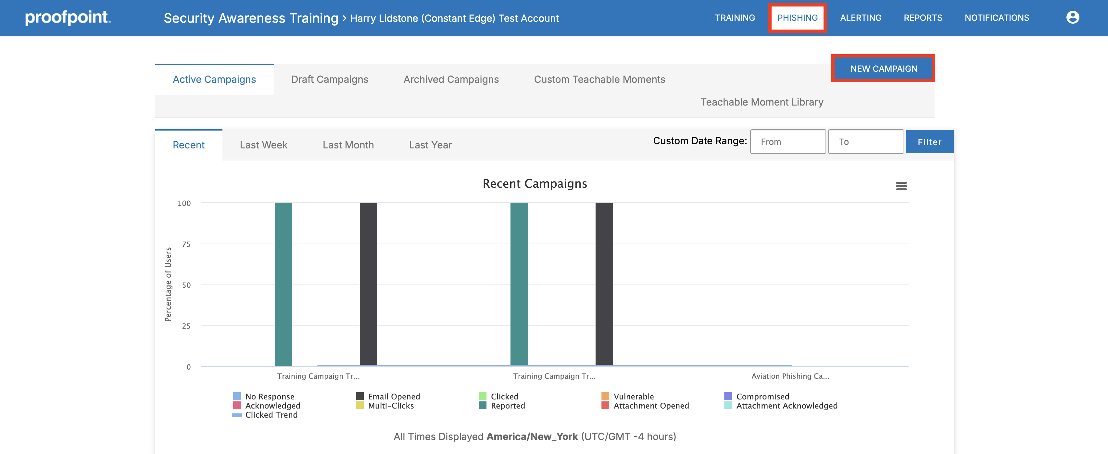Click the From date input field
This screenshot has width=1108, height=454.
(x=787, y=142)
